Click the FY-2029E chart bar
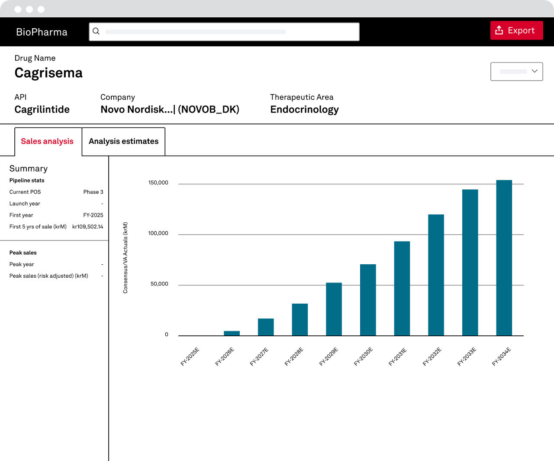The height and width of the screenshot is (461, 554). [334, 309]
